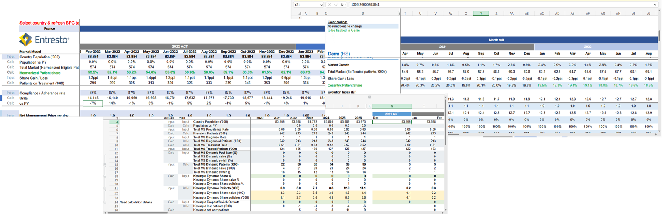This screenshot has height=214, width=662.
Task: Click the Enter checkmark icon in formula bar
Action: tap(335, 5)
